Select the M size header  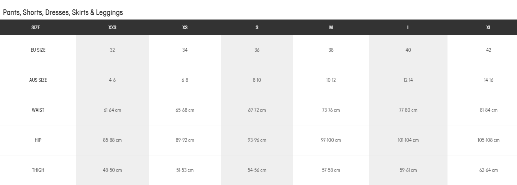(x=331, y=27)
